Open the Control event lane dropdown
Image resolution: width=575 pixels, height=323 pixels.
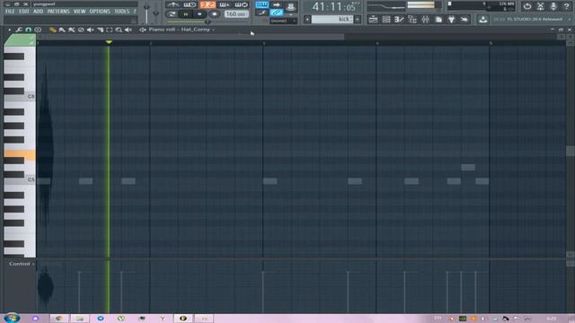pyautogui.click(x=22, y=264)
